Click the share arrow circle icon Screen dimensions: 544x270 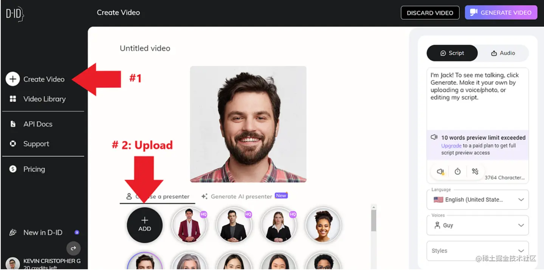click(74, 248)
